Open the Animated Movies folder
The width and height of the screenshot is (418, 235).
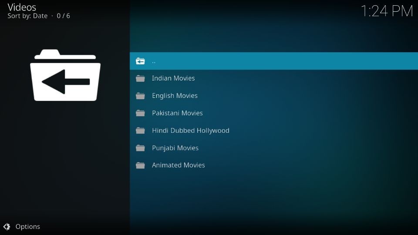click(274, 165)
